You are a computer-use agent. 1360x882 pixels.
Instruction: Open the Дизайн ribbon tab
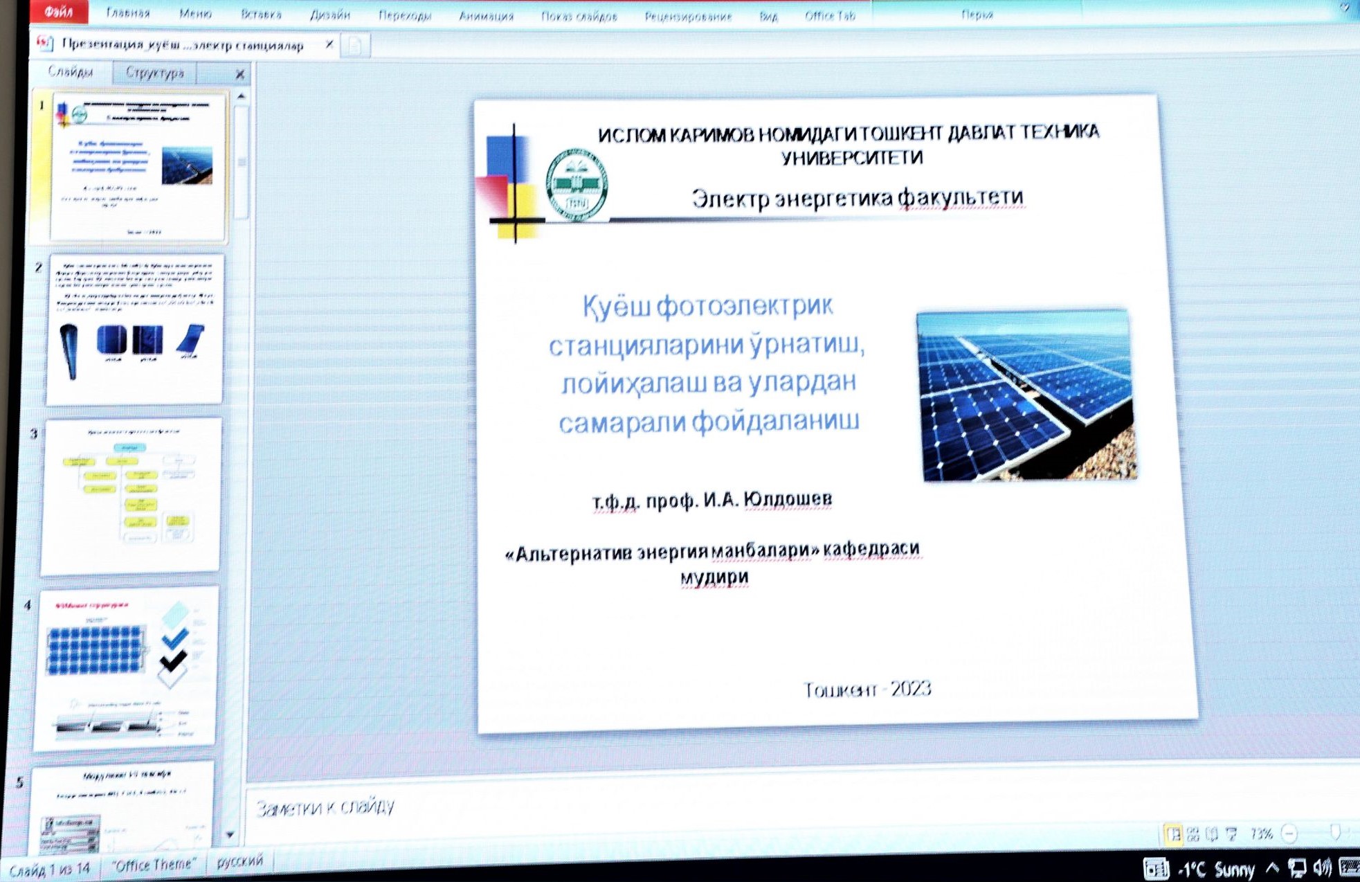tap(330, 15)
